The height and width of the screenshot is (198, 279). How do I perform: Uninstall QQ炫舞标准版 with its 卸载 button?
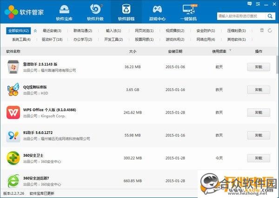pyautogui.click(x=259, y=89)
